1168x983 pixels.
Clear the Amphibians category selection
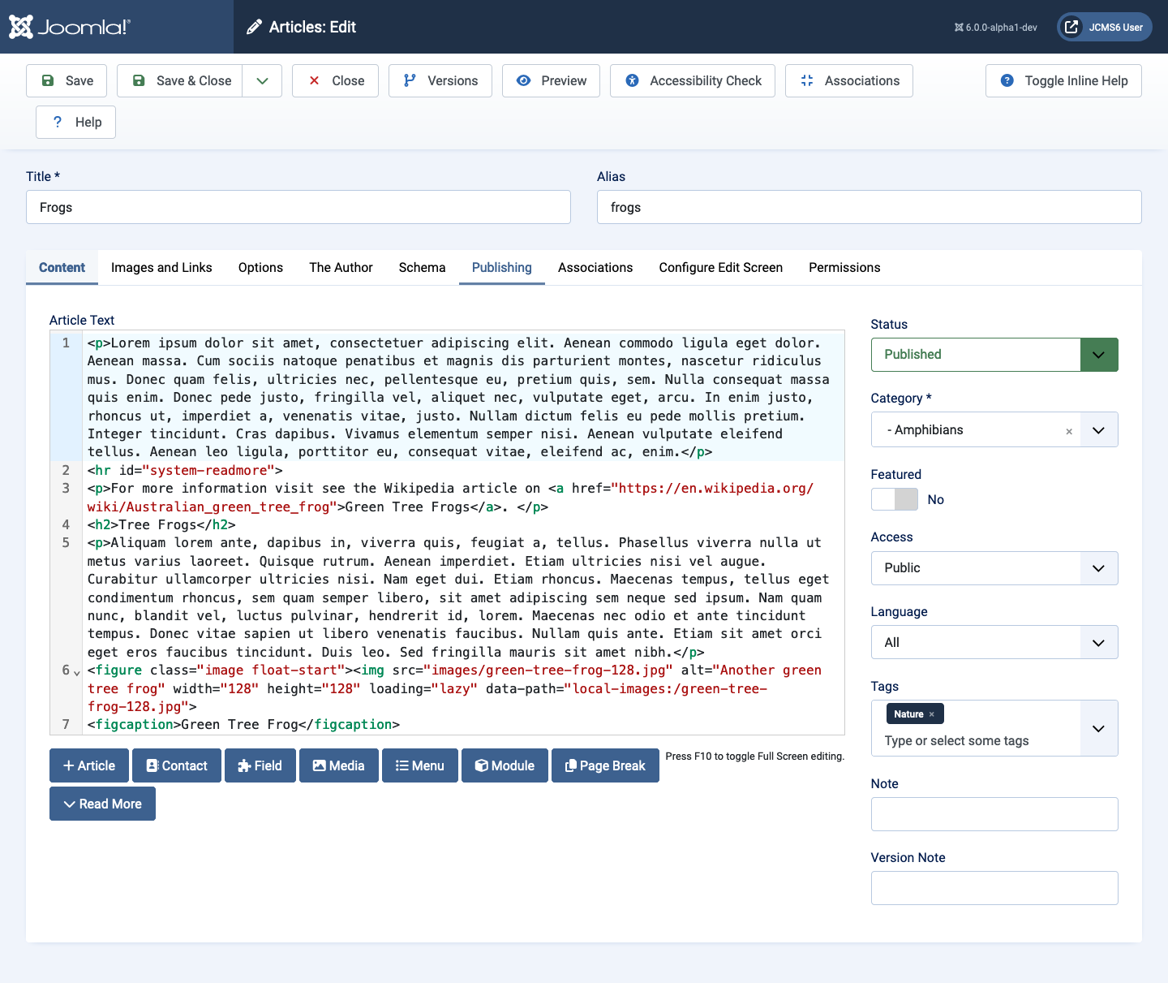coord(1069,431)
